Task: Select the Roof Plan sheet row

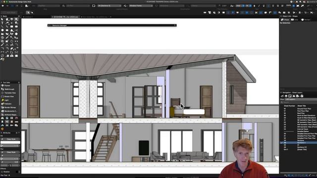Action: pyautogui.click(x=298, y=113)
